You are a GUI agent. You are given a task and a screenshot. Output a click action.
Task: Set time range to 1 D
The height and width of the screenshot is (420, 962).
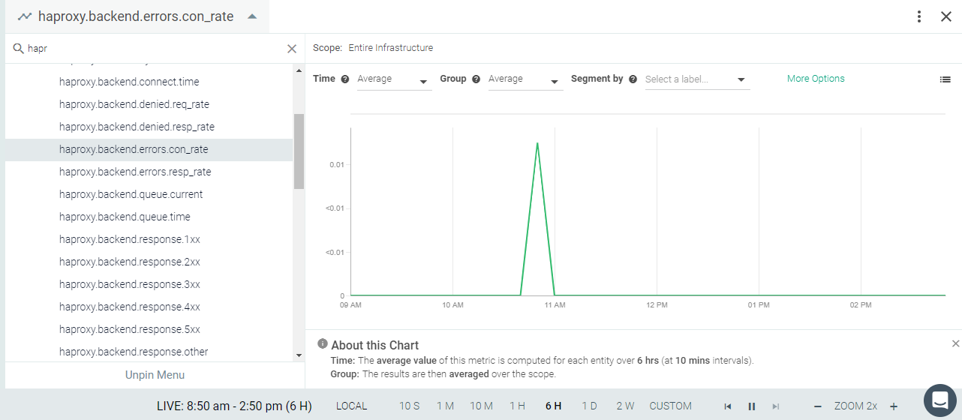pyautogui.click(x=589, y=406)
